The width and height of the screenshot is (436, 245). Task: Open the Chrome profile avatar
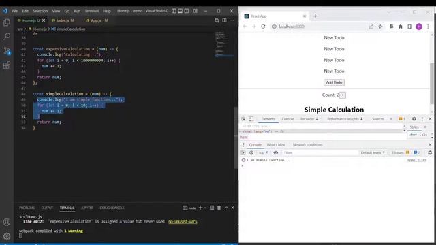click(x=419, y=27)
